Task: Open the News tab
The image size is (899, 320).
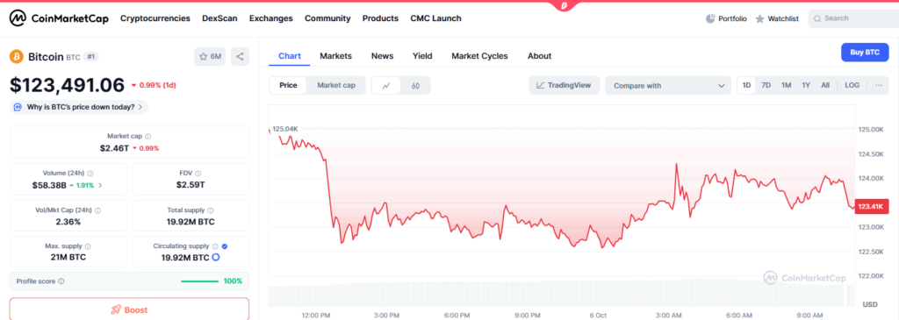Action: point(383,55)
